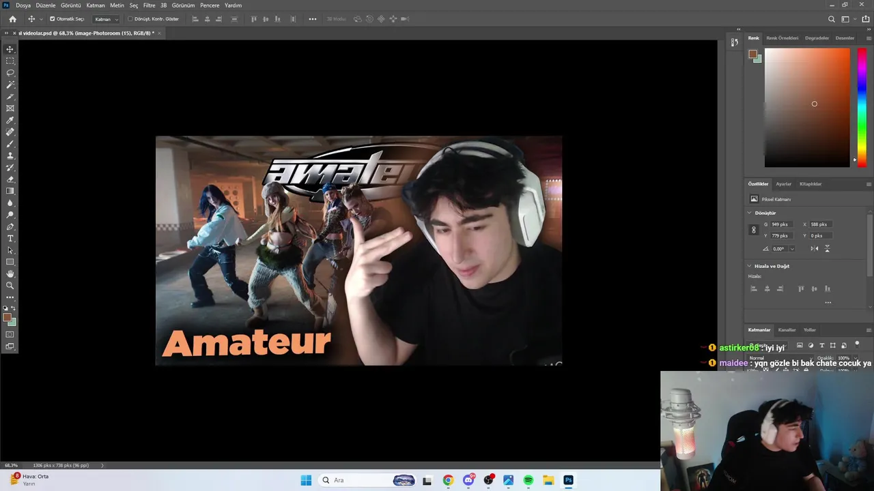
Task: Select the Blur tool
Action: point(10,203)
